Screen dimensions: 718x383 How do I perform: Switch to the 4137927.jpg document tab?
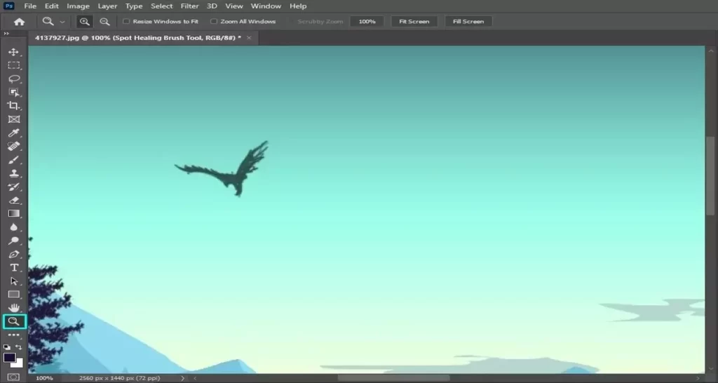[138, 38]
